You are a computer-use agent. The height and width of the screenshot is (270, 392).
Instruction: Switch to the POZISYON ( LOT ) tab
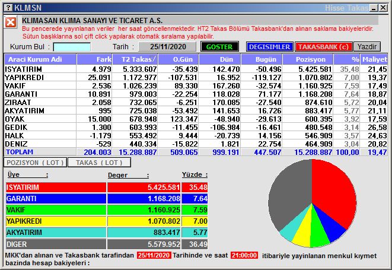pos(35,163)
